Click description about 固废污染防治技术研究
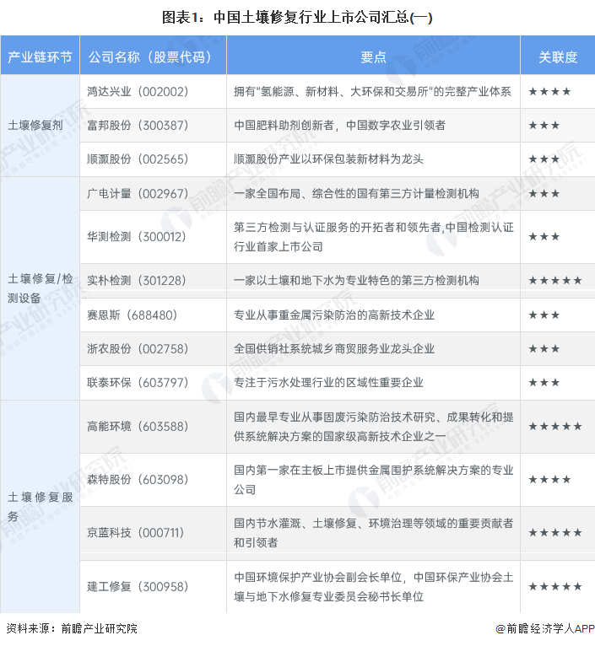Image resolution: width=595 pixels, height=646 pixels. pyautogui.click(x=374, y=427)
